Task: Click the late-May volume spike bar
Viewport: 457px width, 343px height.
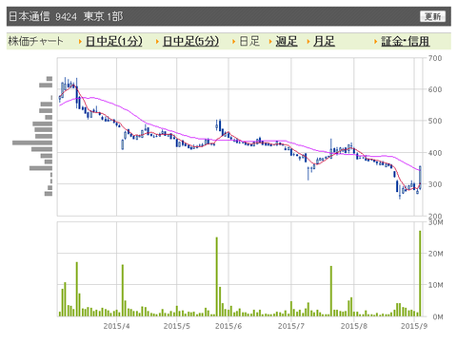Action: [217, 276]
